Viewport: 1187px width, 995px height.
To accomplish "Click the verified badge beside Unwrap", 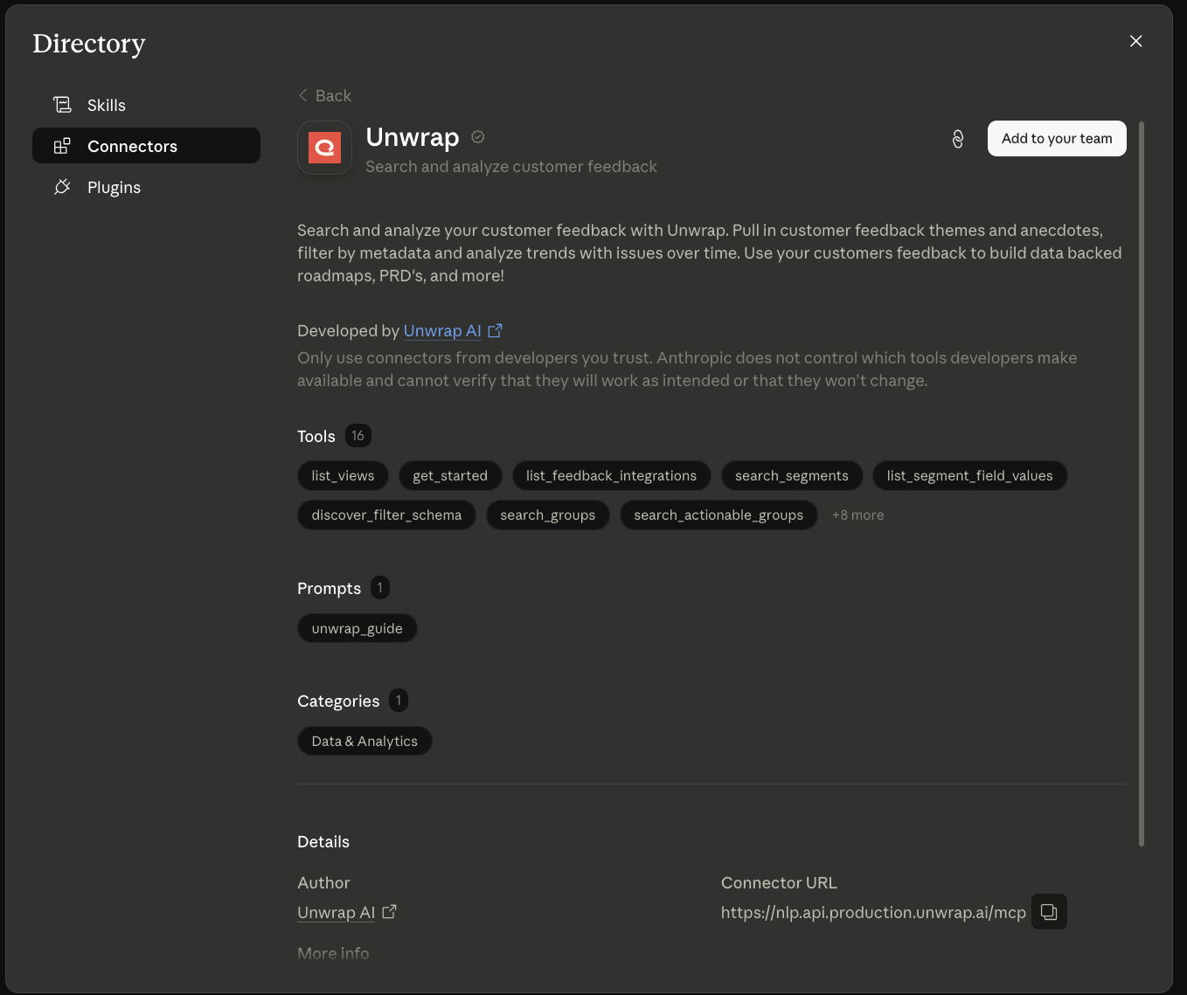I will tap(478, 137).
